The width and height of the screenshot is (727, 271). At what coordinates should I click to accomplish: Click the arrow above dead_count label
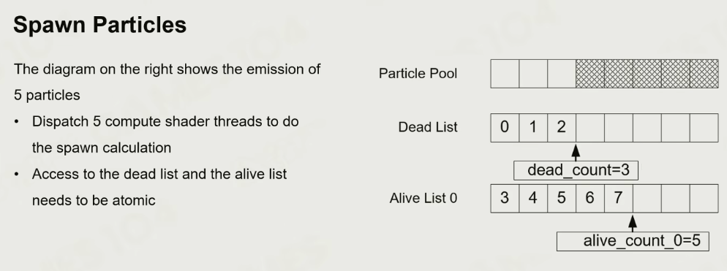[x=576, y=152]
